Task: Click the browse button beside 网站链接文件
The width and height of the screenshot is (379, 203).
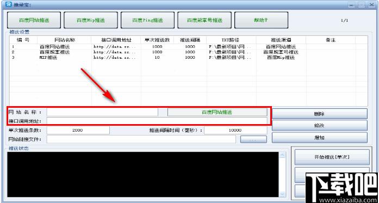Action: (x=254, y=139)
